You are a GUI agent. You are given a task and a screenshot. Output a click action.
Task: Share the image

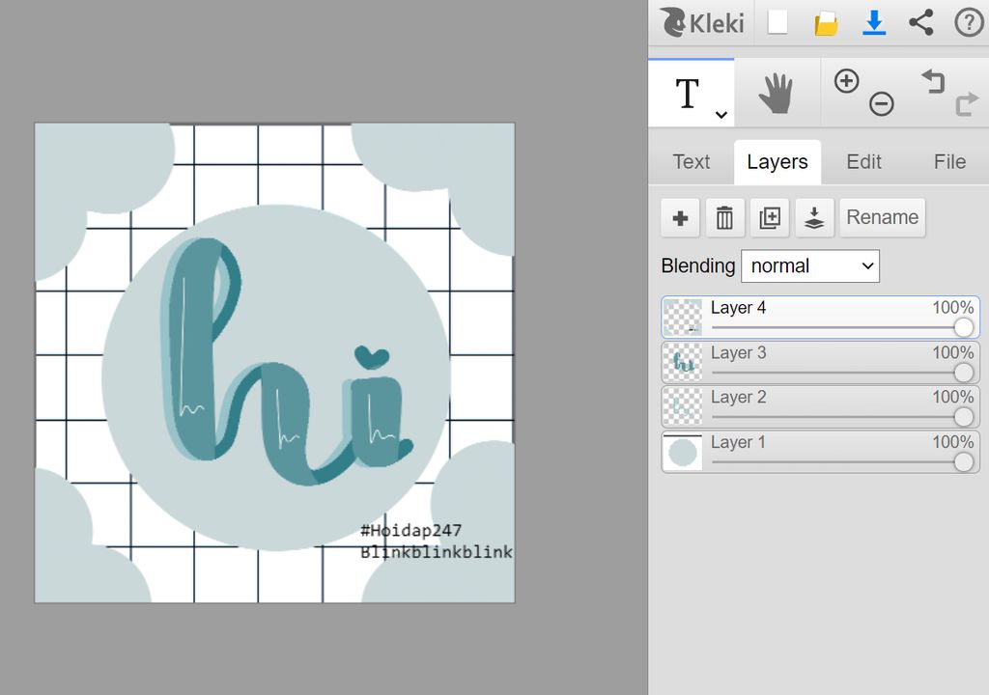click(920, 23)
